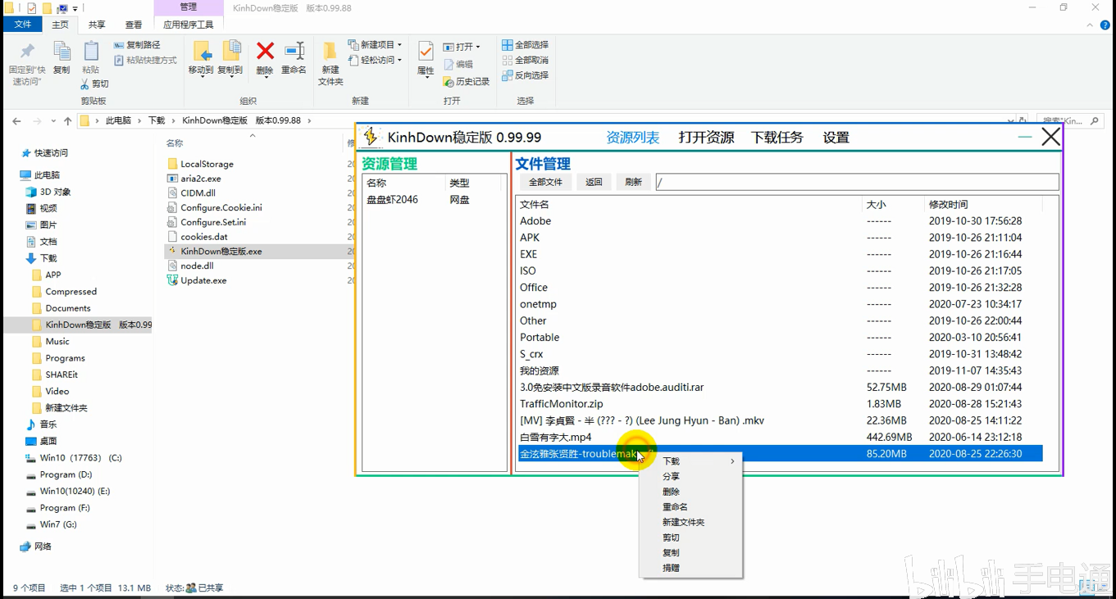Click History record in ribbon
The height and width of the screenshot is (599, 1116).
click(x=466, y=81)
